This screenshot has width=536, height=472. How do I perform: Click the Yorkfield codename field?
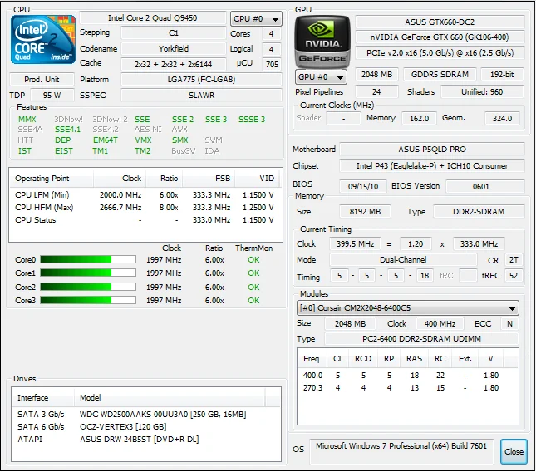[x=174, y=48]
